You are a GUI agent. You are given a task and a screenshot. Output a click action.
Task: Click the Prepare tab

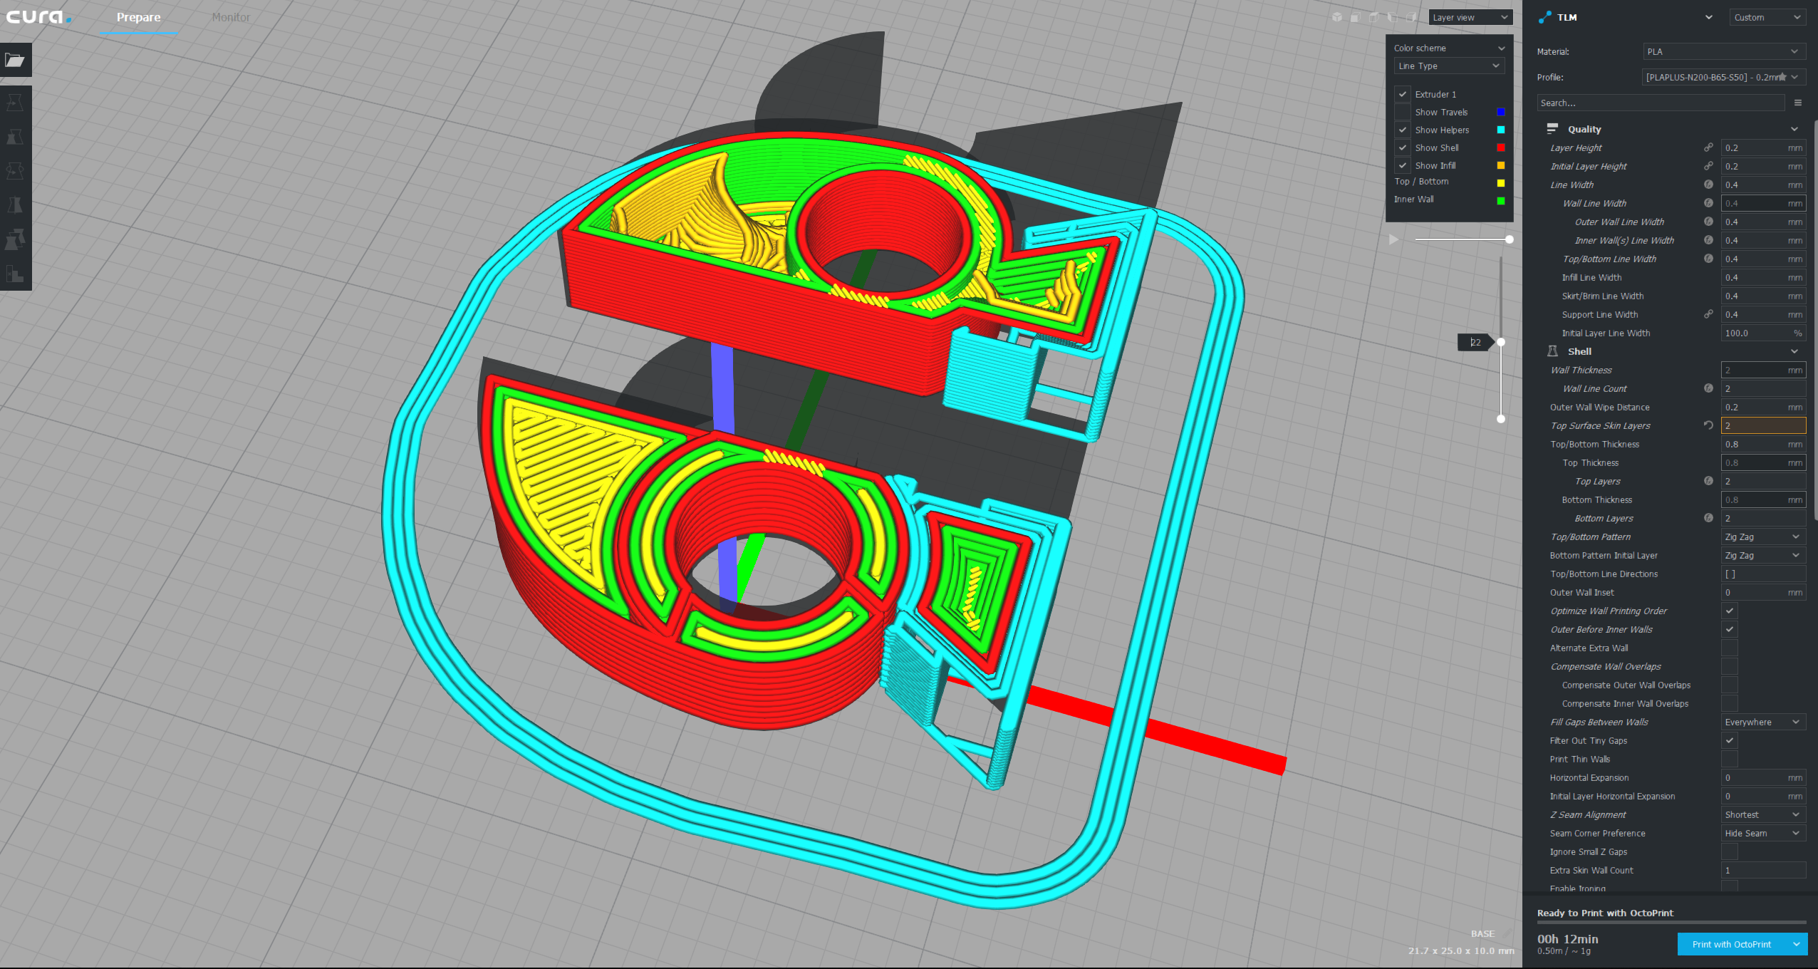[138, 17]
